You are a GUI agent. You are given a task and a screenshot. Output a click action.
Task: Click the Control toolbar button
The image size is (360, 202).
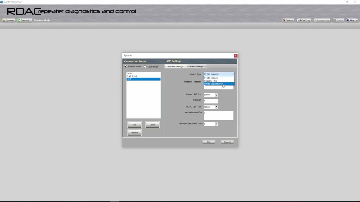[338, 20]
